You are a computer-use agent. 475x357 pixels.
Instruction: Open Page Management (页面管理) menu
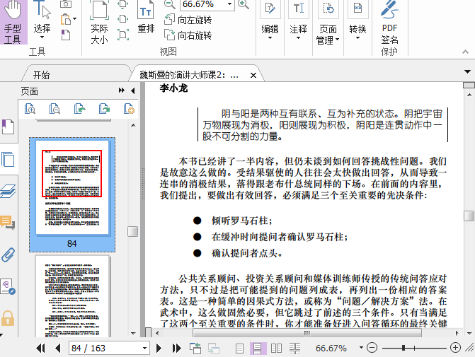[x=328, y=23]
